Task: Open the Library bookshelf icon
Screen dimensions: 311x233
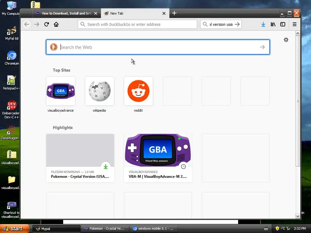Action: 273,24
